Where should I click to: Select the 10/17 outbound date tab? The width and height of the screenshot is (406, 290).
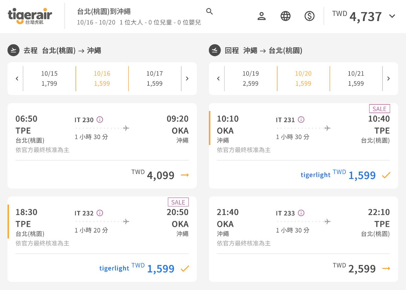point(154,79)
